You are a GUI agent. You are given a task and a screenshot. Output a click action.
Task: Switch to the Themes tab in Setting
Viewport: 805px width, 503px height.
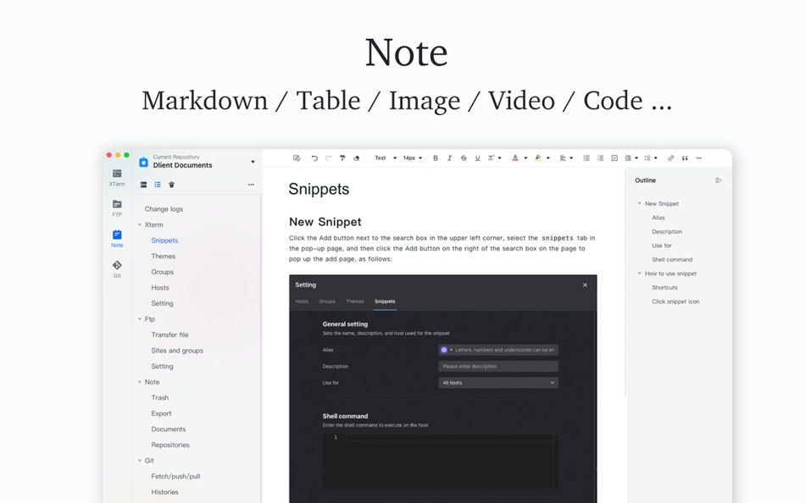tap(355, 301)
